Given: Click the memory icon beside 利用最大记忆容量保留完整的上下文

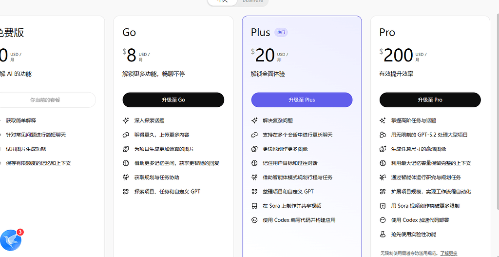Looking at the screenshot, I should tap(383, 163).
